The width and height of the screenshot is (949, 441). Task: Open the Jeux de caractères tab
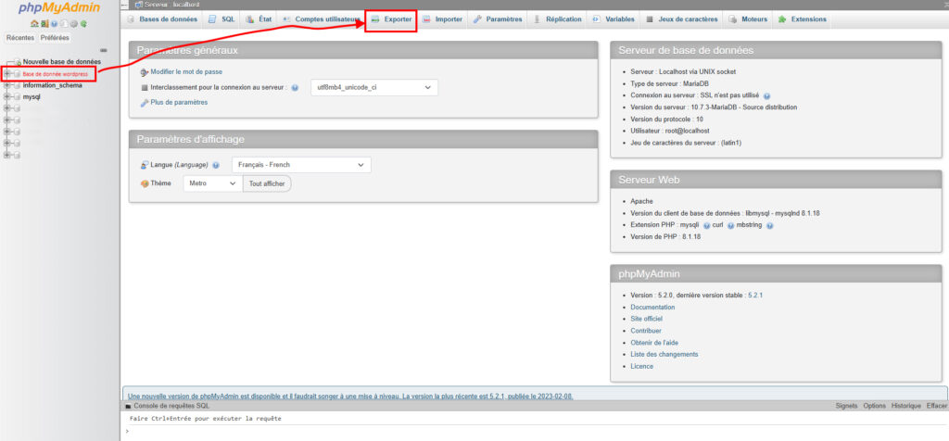click(x=682, y=19)
